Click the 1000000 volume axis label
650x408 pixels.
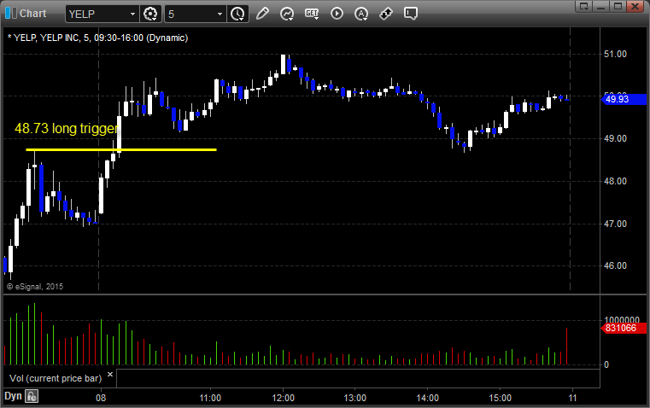(x=622, y=320)
